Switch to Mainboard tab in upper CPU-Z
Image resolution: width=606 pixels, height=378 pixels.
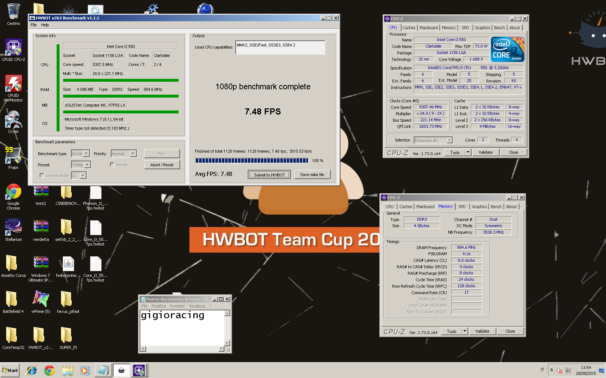tap(429, 28)
